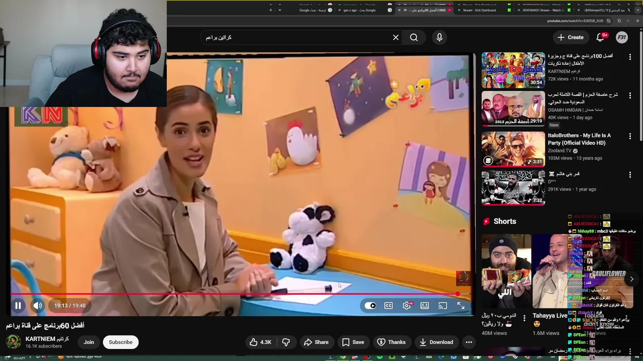643x361 pixels.
Task: Open the notifications bell
Action: [600, 37]
